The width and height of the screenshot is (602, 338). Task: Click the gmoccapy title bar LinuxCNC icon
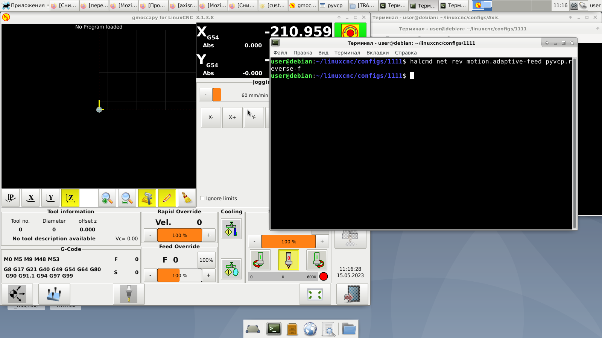[x=6, y=17]
